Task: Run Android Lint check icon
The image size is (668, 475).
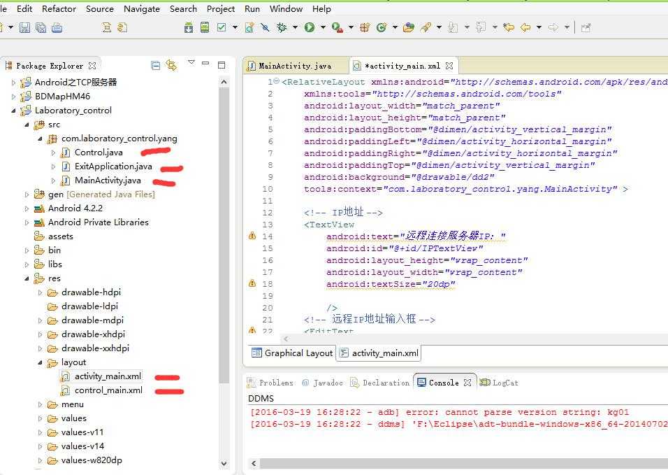Action: click(x=222, y=28)
